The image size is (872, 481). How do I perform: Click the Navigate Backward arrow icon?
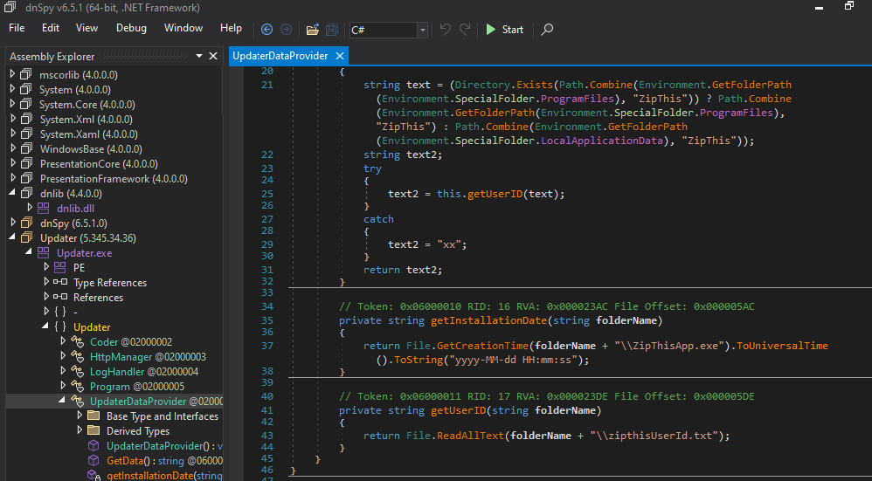coord(266,30)
